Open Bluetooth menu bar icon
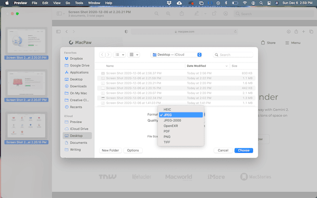 226,3
